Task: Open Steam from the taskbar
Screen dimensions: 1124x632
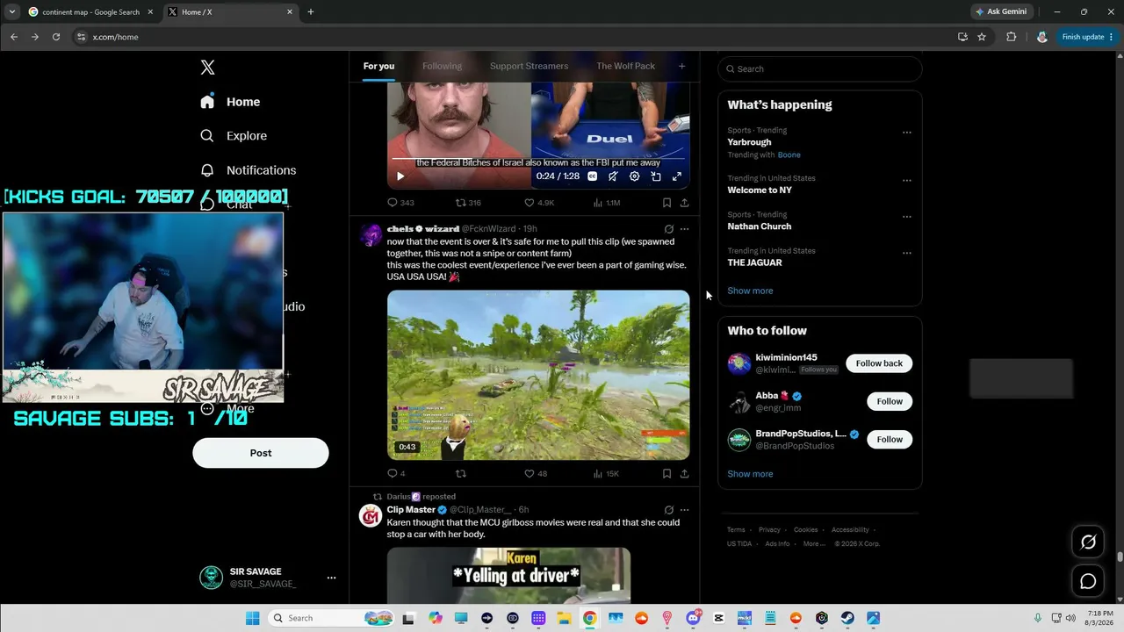Action: coord(847,618)
